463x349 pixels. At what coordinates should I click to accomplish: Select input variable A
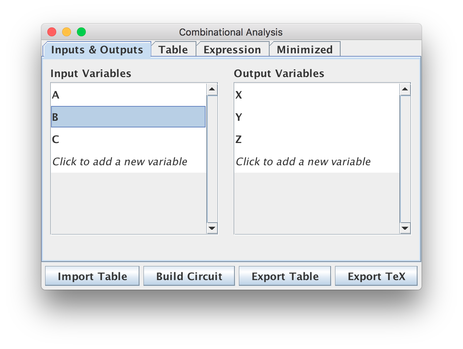tap(128, 95)
